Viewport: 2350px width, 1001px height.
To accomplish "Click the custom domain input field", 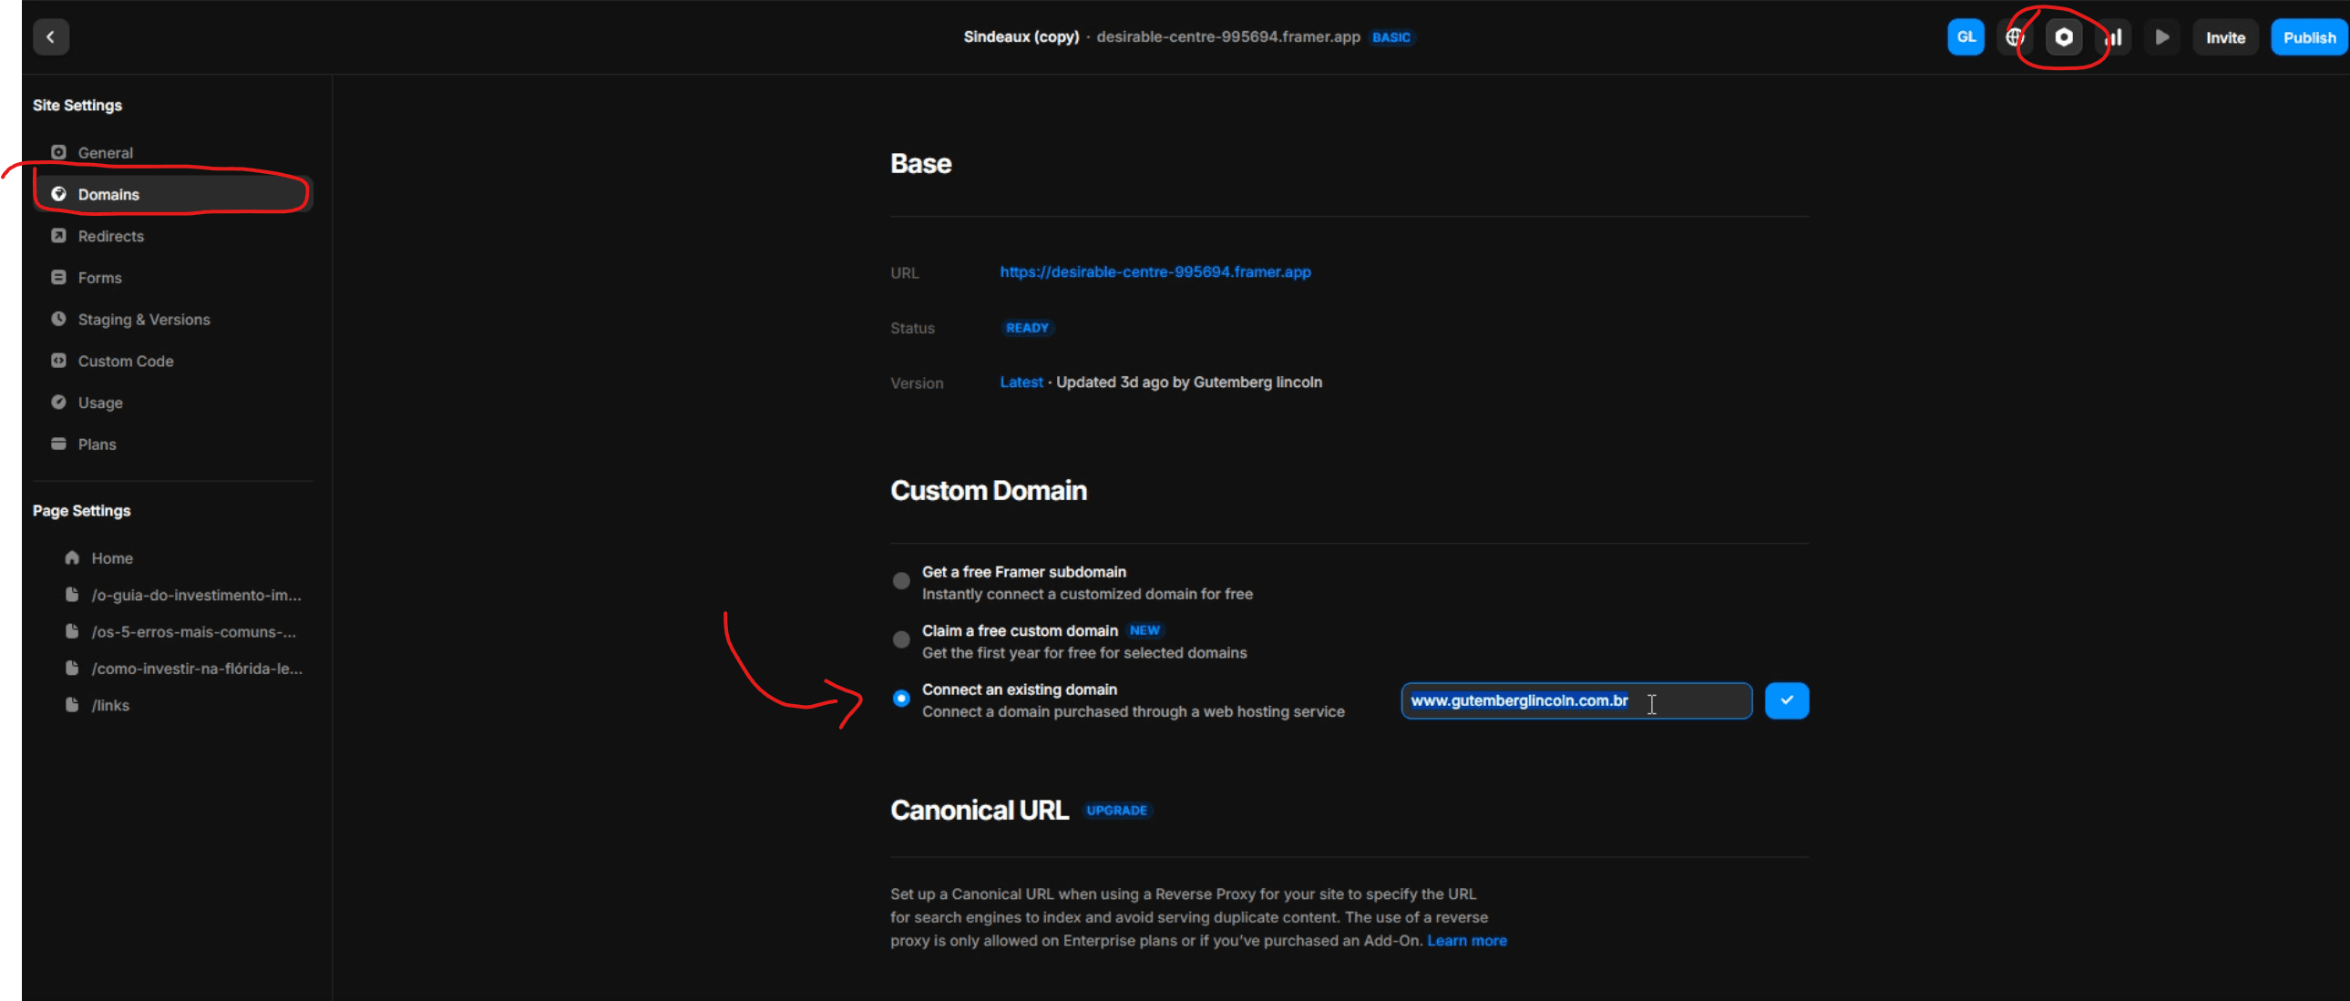I will coord(1575,700).
